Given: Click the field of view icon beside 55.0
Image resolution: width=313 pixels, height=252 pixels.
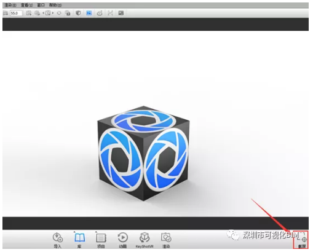Looking at the screenshot, I should [6, 13].
